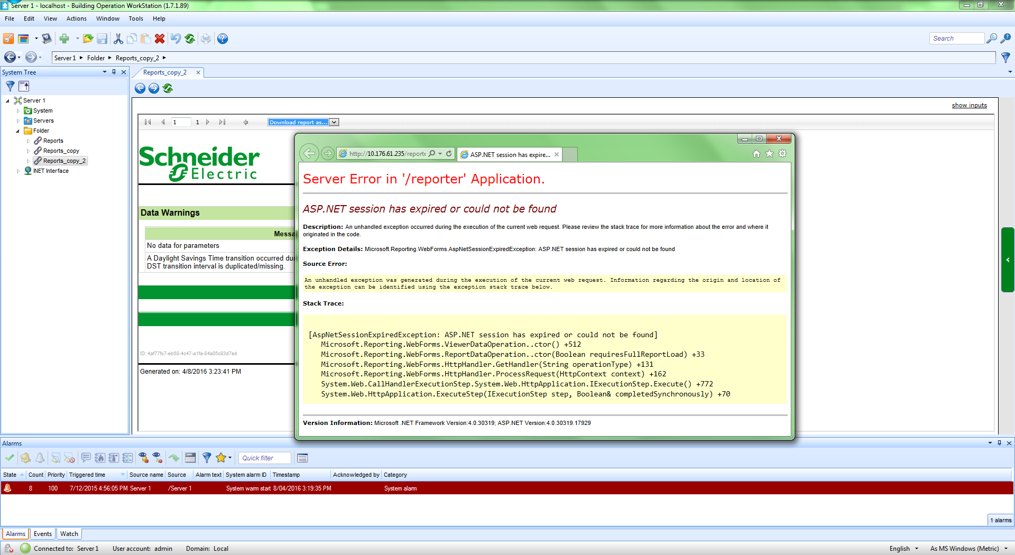This screenshot has height=555, width=1015.
Task: Expand the INET Interface node
Action: click(x=18, y=171)
